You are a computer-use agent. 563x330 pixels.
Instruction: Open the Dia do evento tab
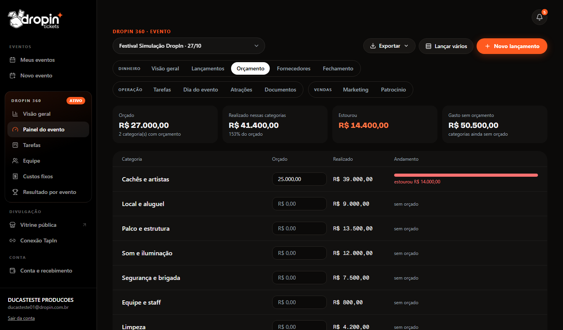(x=201, y=90)
